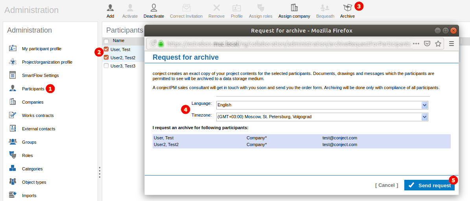Open SmartFlow Settings section

(40, 75)
